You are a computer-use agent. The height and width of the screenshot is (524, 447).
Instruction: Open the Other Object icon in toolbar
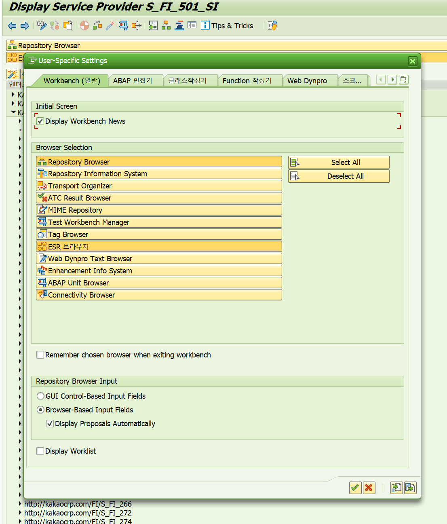click(68, 26)
